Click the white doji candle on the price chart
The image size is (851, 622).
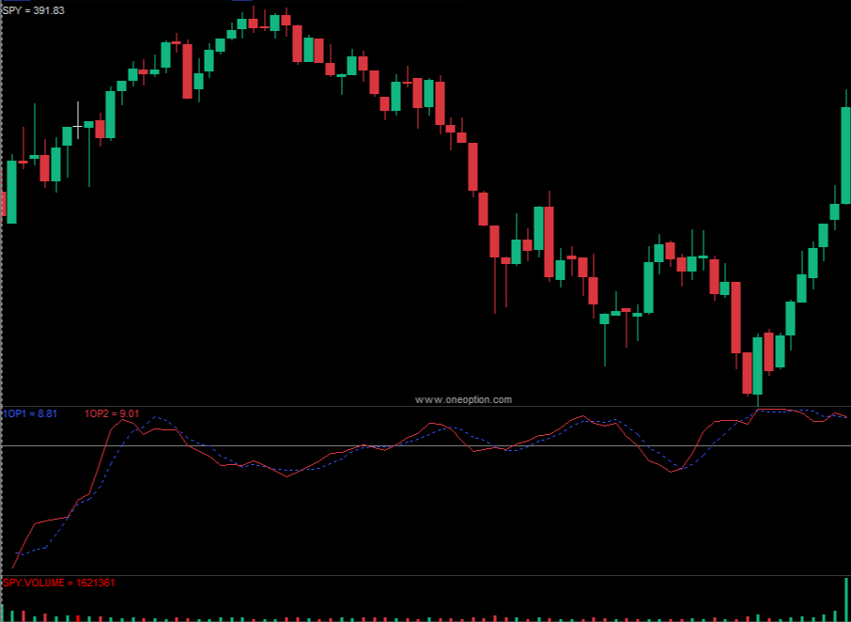coord(78,125)
